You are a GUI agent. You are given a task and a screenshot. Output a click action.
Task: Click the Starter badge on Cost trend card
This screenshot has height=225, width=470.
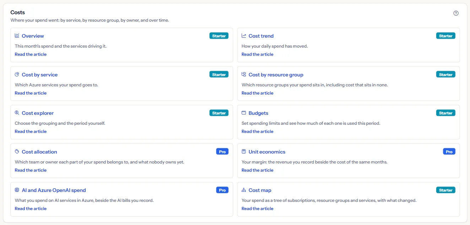click(445, 36)
